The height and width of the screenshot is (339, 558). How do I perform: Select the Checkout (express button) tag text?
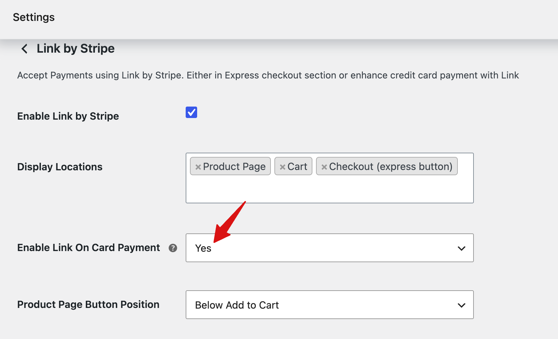(391, 166)
